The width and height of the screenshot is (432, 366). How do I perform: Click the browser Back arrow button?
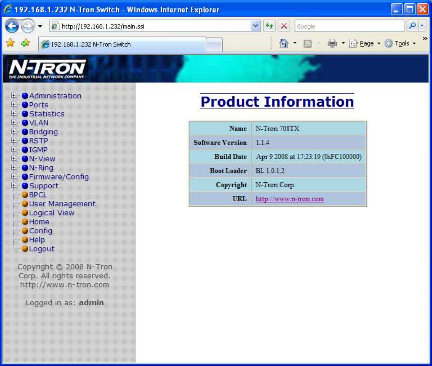(x=12, y=26)
